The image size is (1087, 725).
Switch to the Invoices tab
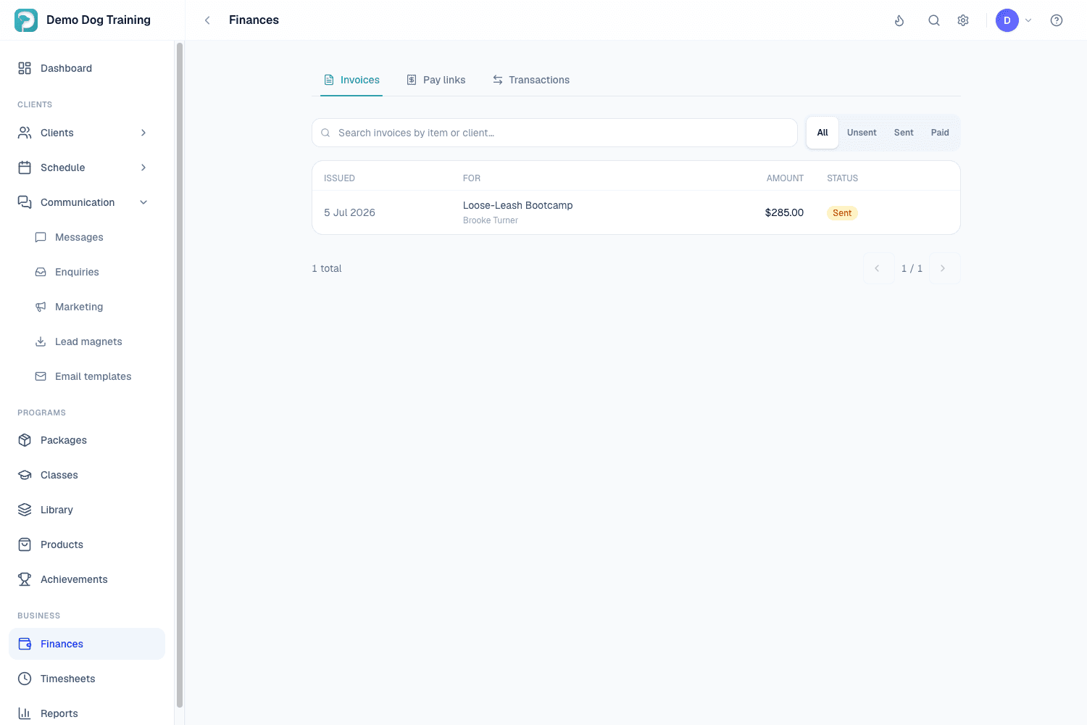pyautogui.click(x=351, y=80)
